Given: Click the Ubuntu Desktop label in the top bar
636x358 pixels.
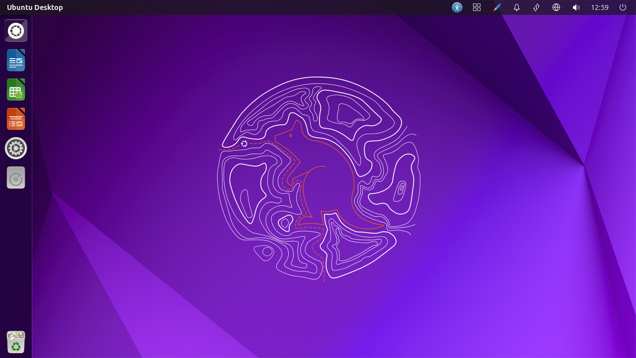Looking at the screenshot, I should click(35, 7).
